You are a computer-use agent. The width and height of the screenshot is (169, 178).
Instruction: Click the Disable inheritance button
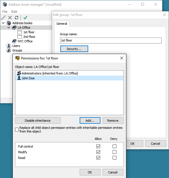click(x=38, y=121)
